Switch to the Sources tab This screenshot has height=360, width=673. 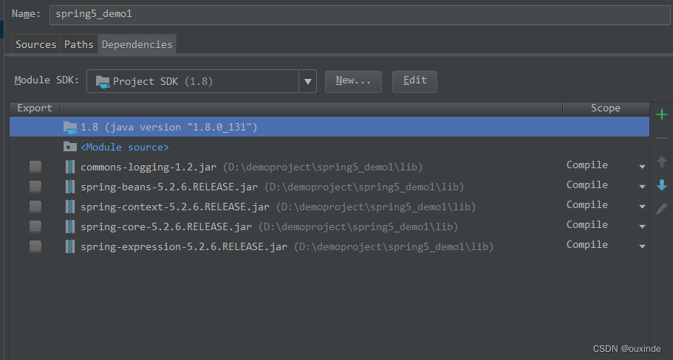point(35,44)
